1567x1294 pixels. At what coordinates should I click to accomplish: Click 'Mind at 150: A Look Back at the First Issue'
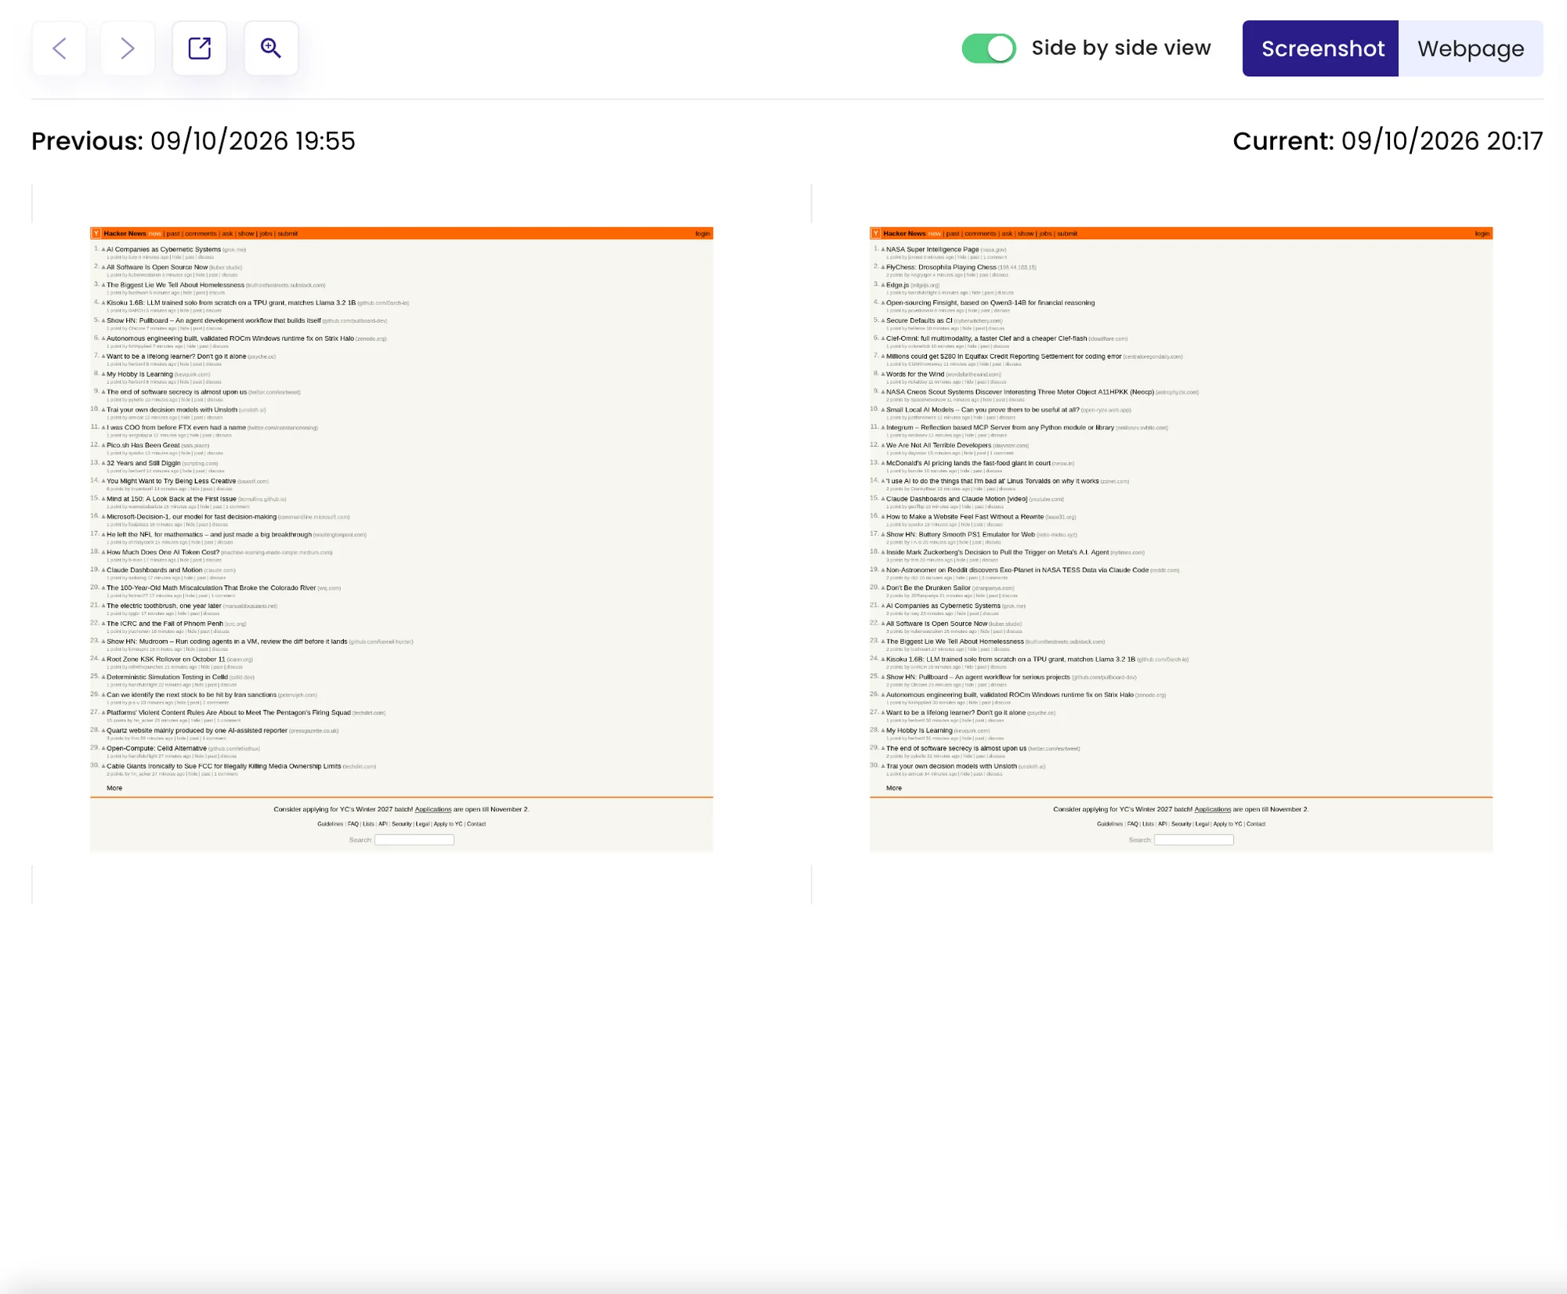pos(172,499)
